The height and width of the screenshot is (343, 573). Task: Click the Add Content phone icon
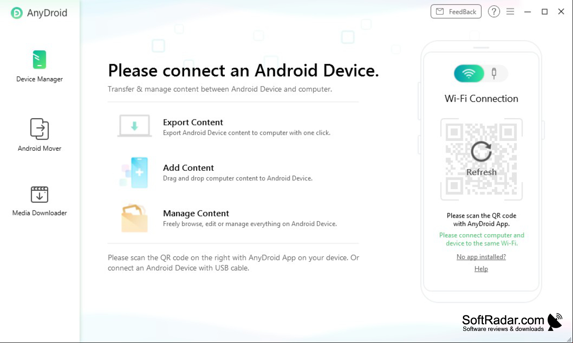coord(134,172)
